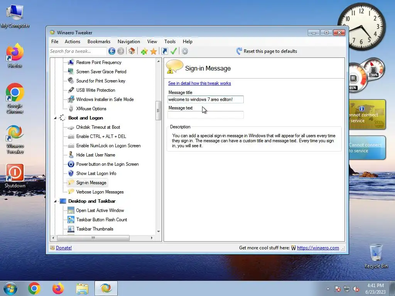The image size is (395, 296).
Task: Open File Explorer from the taskbar
Action: point(83,288)
